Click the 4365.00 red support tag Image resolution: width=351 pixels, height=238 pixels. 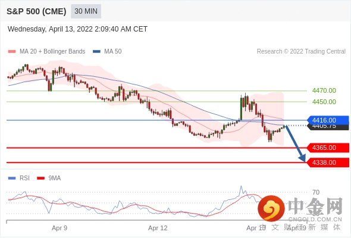point(328,148)
